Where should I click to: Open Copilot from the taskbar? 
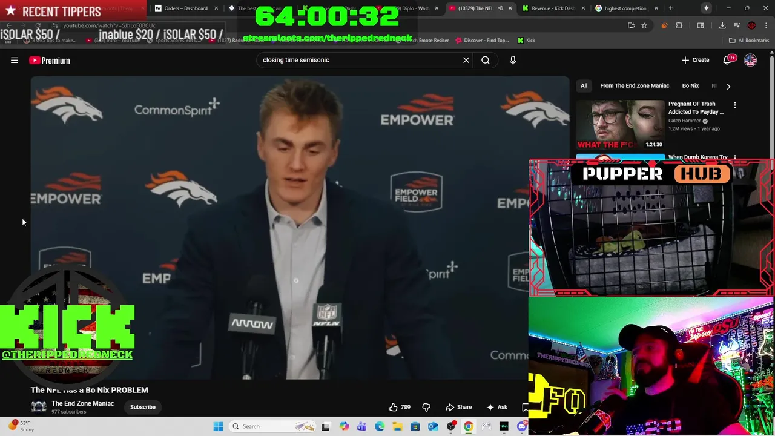pos(344,426)
